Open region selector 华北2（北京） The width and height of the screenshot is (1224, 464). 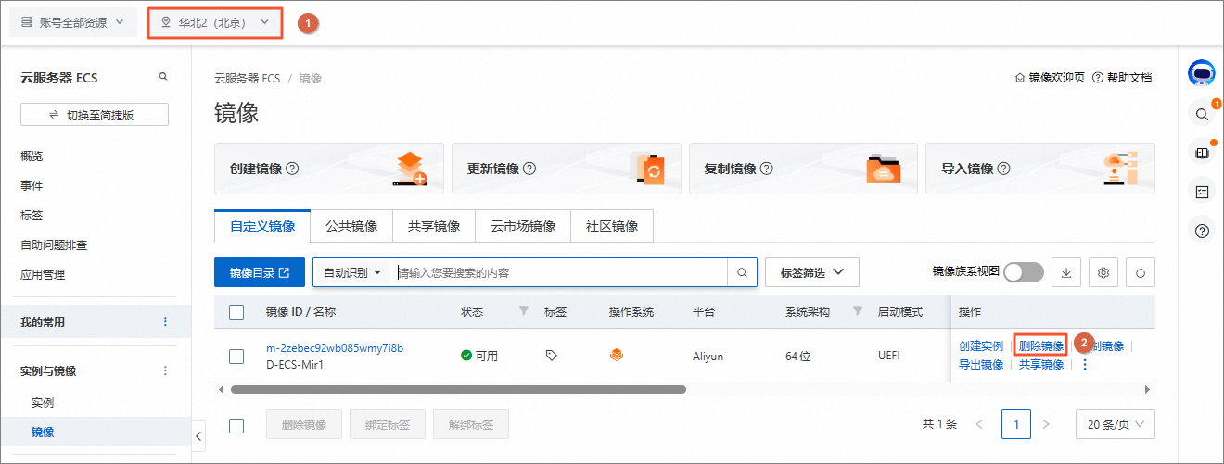pyautogui.click(x=215, y=22)
